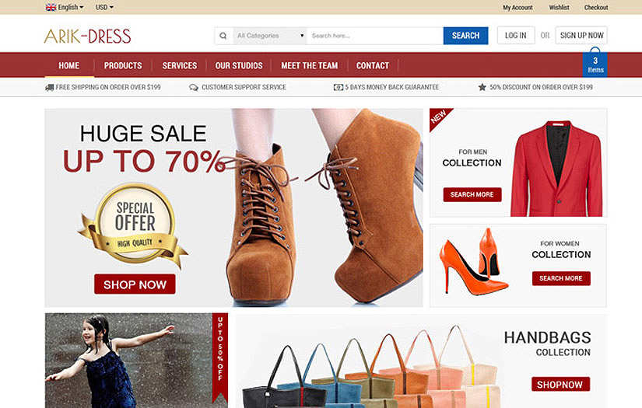Viewport: 642px width, 408px height.
Task: Select the Our Studios menu item
Action: point(239,65)
